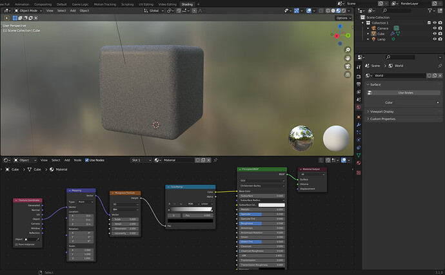Open the Object Data mesh tab icon
This screenshot has height=275, width=445.
(x=359, y=155)
